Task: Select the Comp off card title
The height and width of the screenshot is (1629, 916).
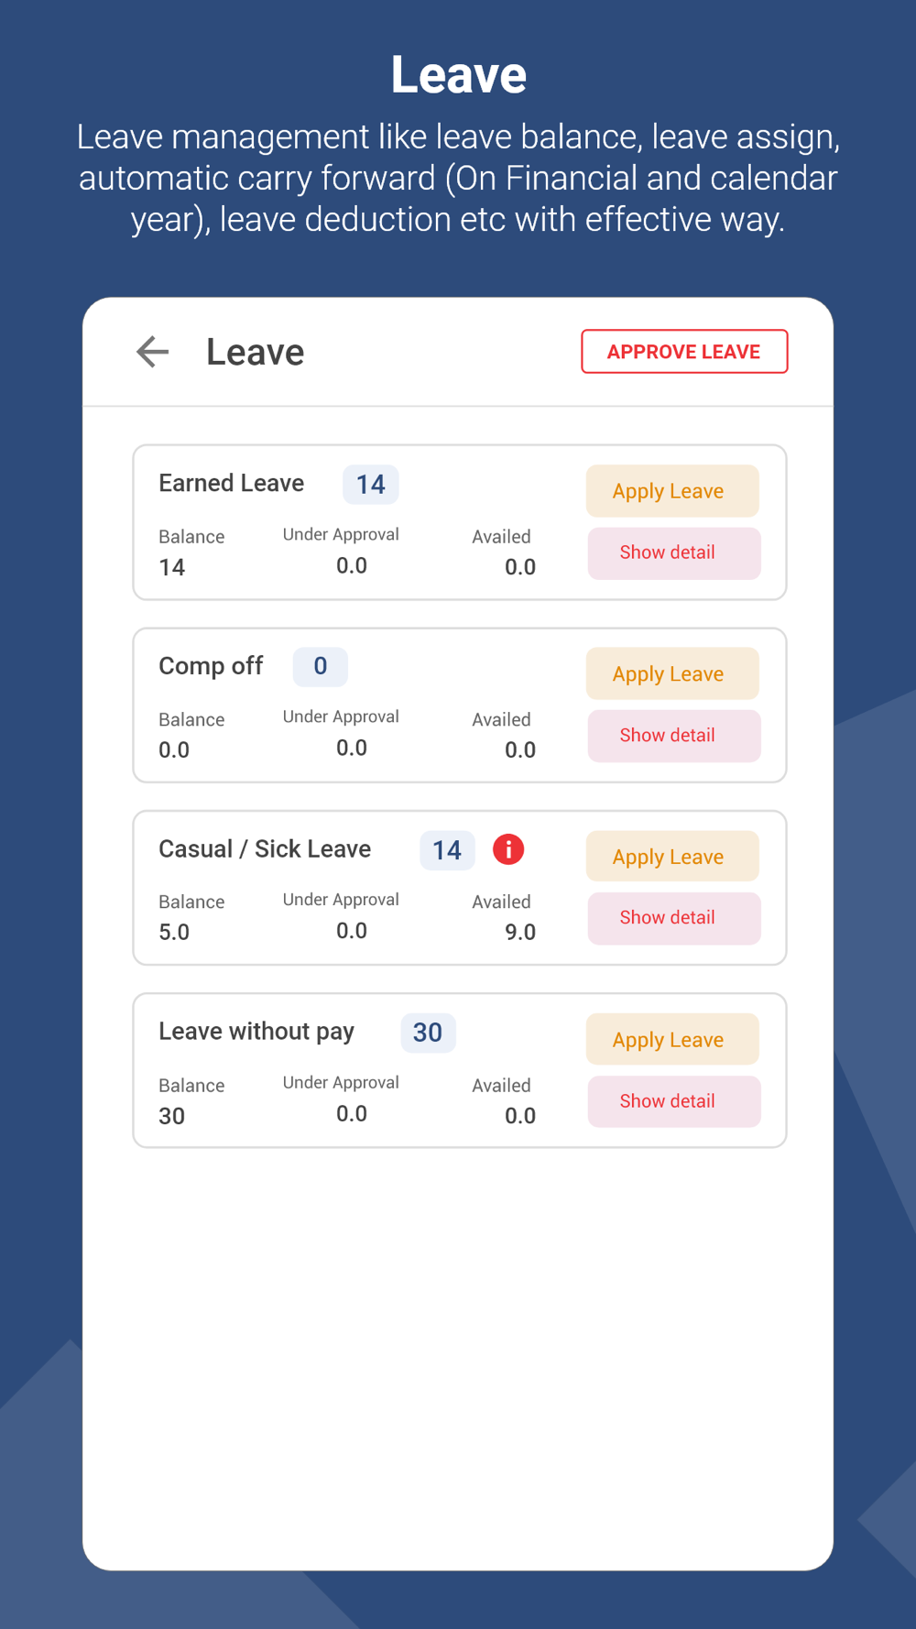Action: [211, 666]
